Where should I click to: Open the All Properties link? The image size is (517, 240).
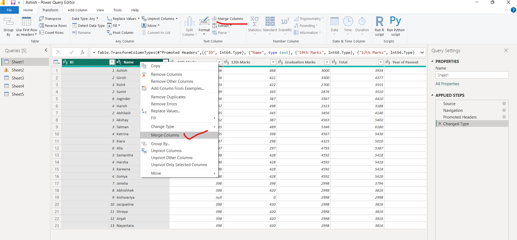[447, 84]
